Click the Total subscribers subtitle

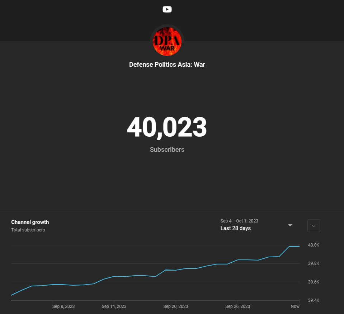click(28, 230)
